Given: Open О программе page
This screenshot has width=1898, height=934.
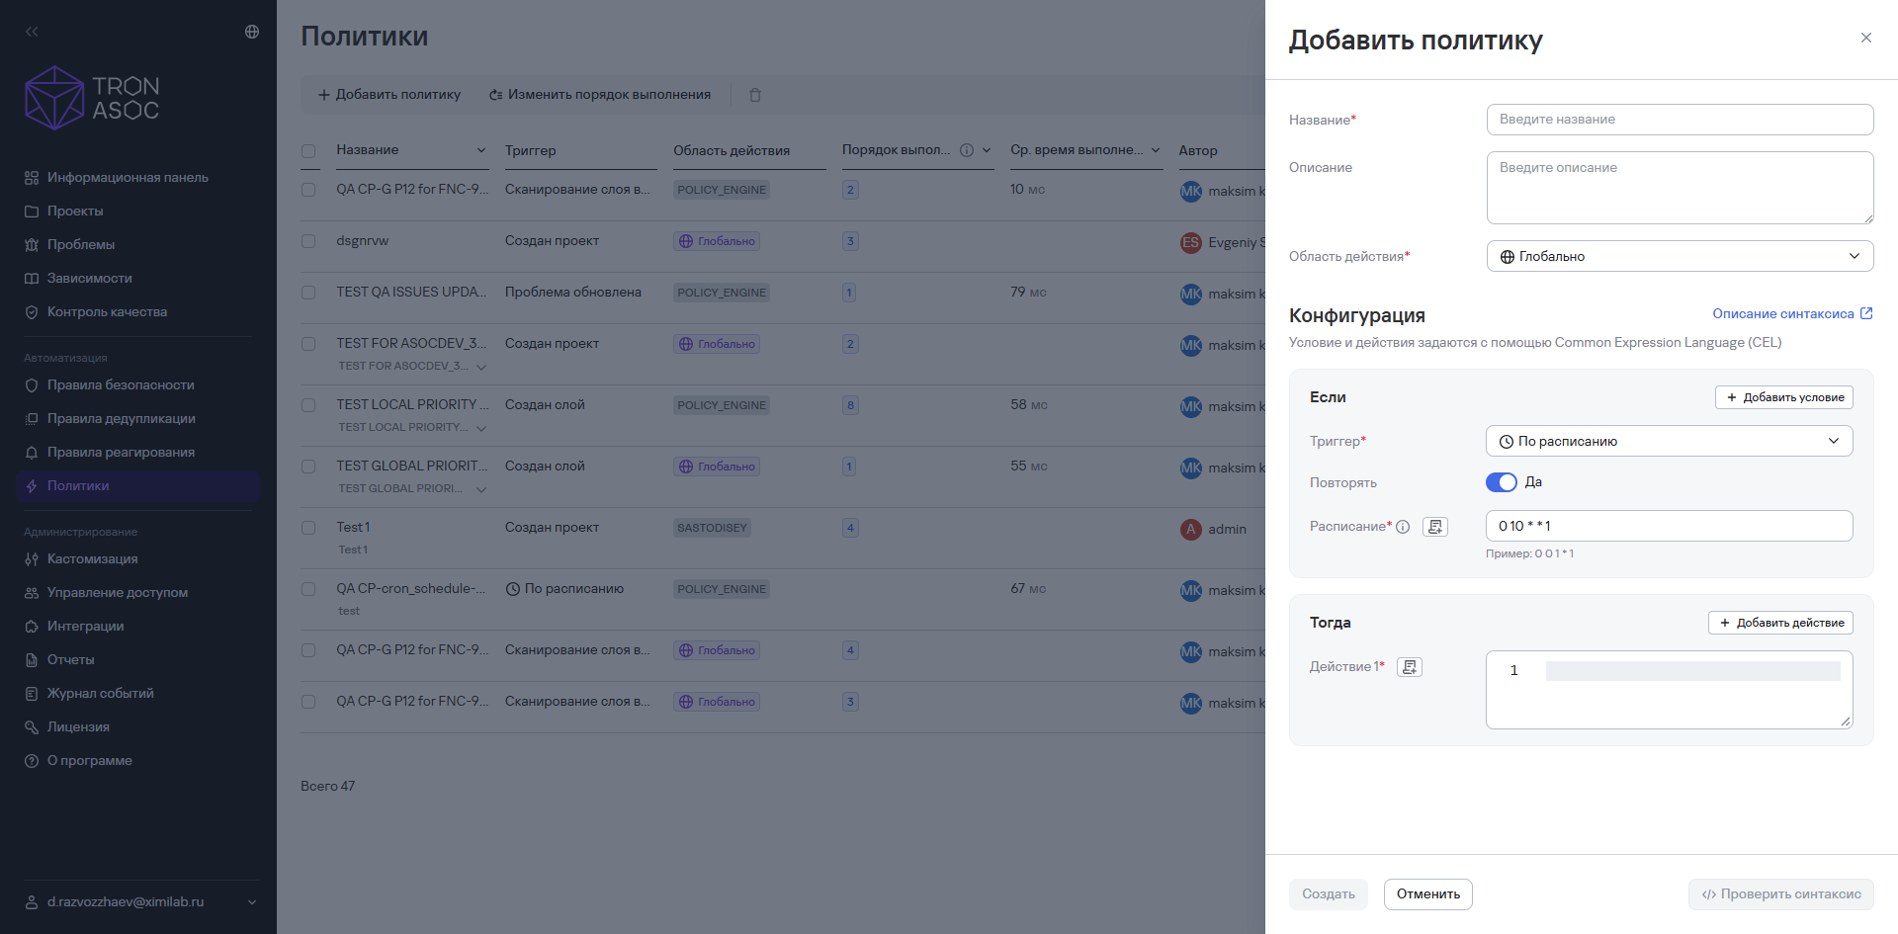Looking at the screenshot, I should coord(90,760).
